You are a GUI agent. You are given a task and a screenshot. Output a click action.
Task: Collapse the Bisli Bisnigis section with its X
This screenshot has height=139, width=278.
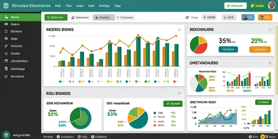click(x=179, y=93)
